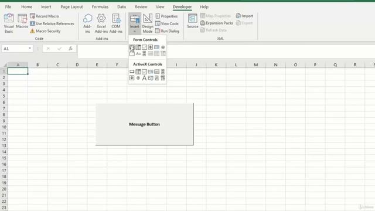Select Form Controls Label icon
Image resolution: width=375 pixels, height=211 pixels.
pyautogui.click(x=138, y=53)
